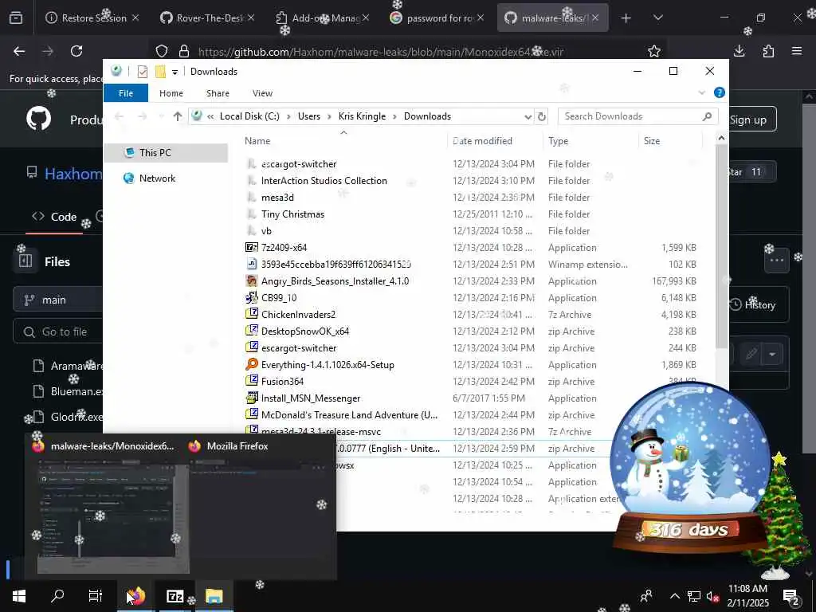Screen dimensions: 816x612
Task: Sort files by Size column
Action: [669, 141]
